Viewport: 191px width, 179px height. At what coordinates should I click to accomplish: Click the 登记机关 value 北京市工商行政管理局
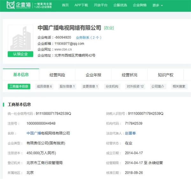click(45, 163)
